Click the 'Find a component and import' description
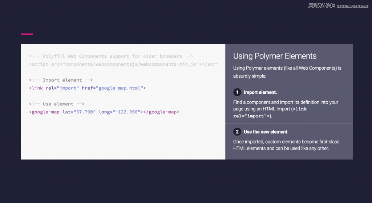372x203 pixels. point(286,109)
